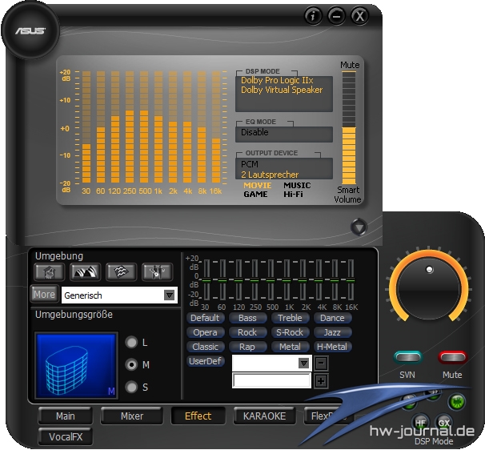Click the ASUS logo badge
This screenshot has width=485, height=450.
pos(30,30)
